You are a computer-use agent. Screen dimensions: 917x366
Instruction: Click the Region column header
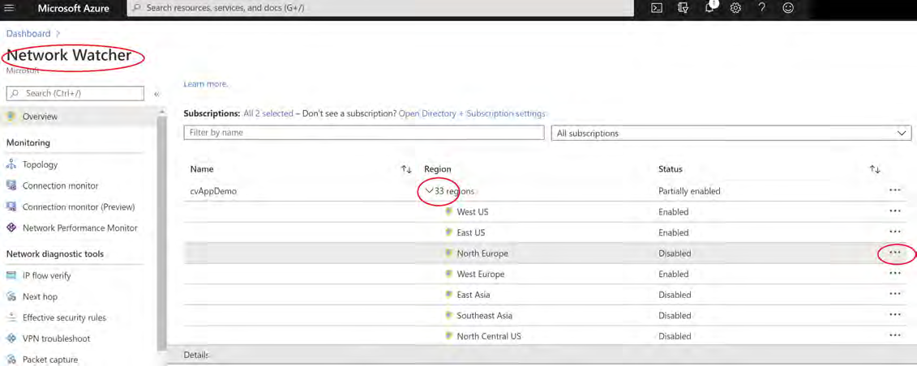(x=438, y=169)
